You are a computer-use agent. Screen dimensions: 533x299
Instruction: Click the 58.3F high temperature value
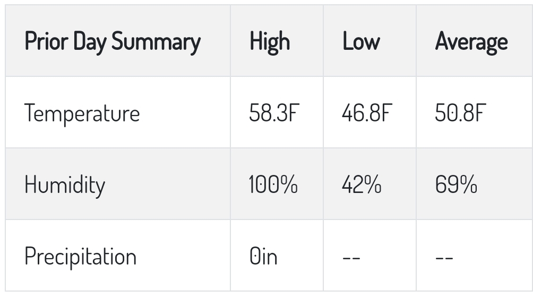[274, 113]
